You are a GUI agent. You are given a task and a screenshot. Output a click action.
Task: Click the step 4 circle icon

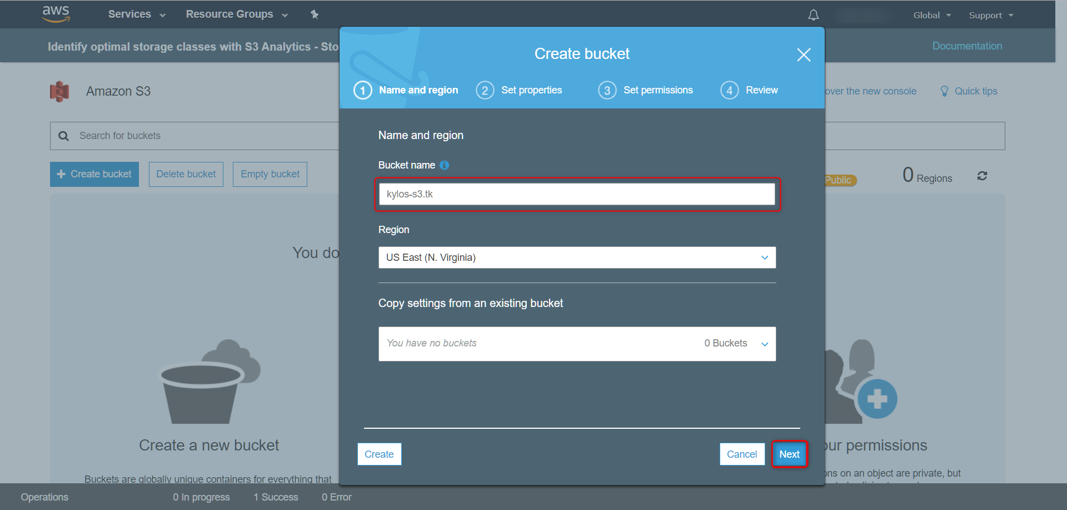click(x=730, y=90)
